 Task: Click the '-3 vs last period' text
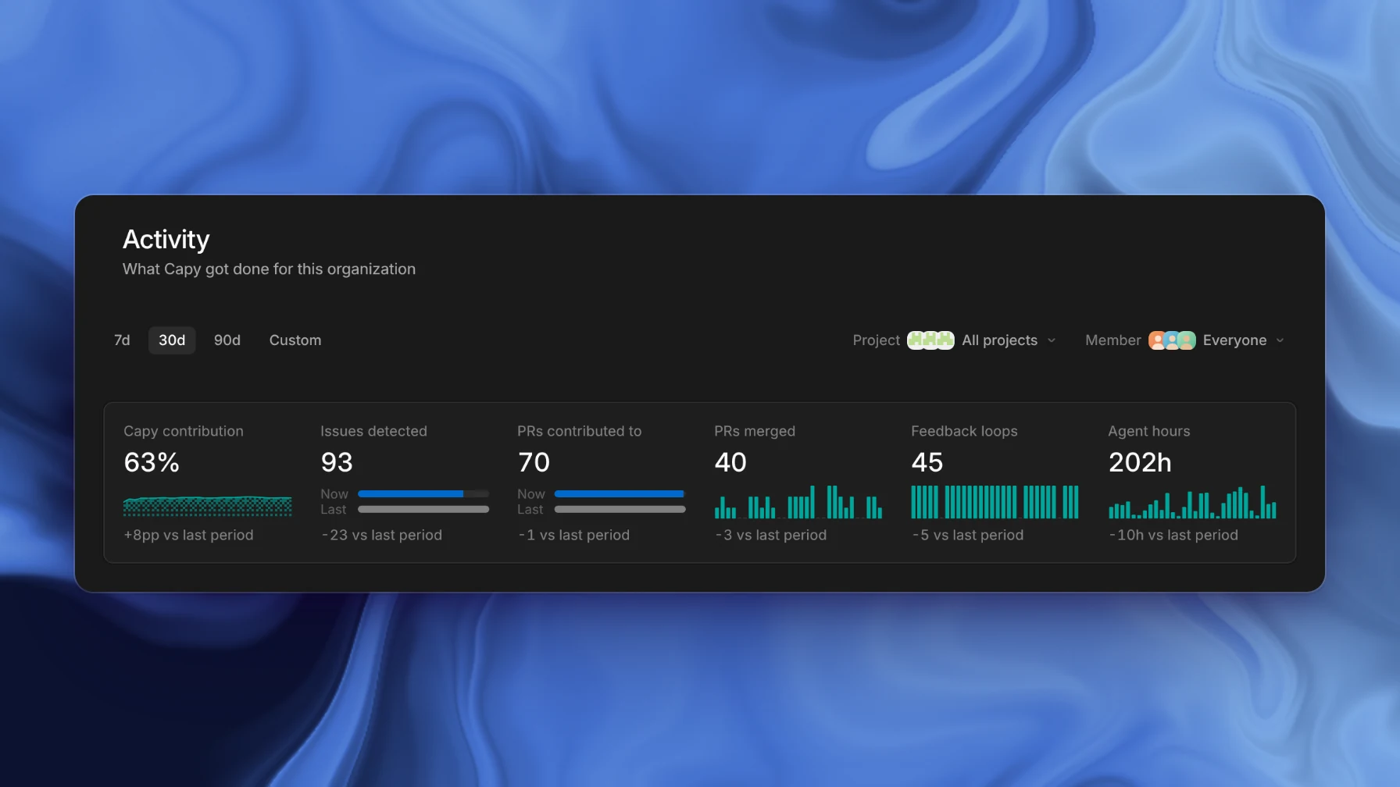coord(770,535)
